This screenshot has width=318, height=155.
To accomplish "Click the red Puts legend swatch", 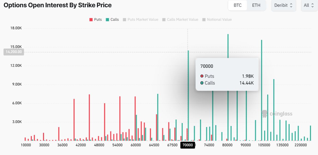I will click(91, 19).
